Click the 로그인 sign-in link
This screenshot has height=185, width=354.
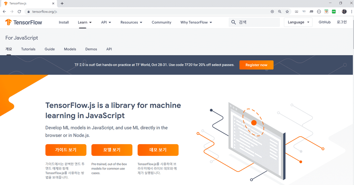pos(342,22)
